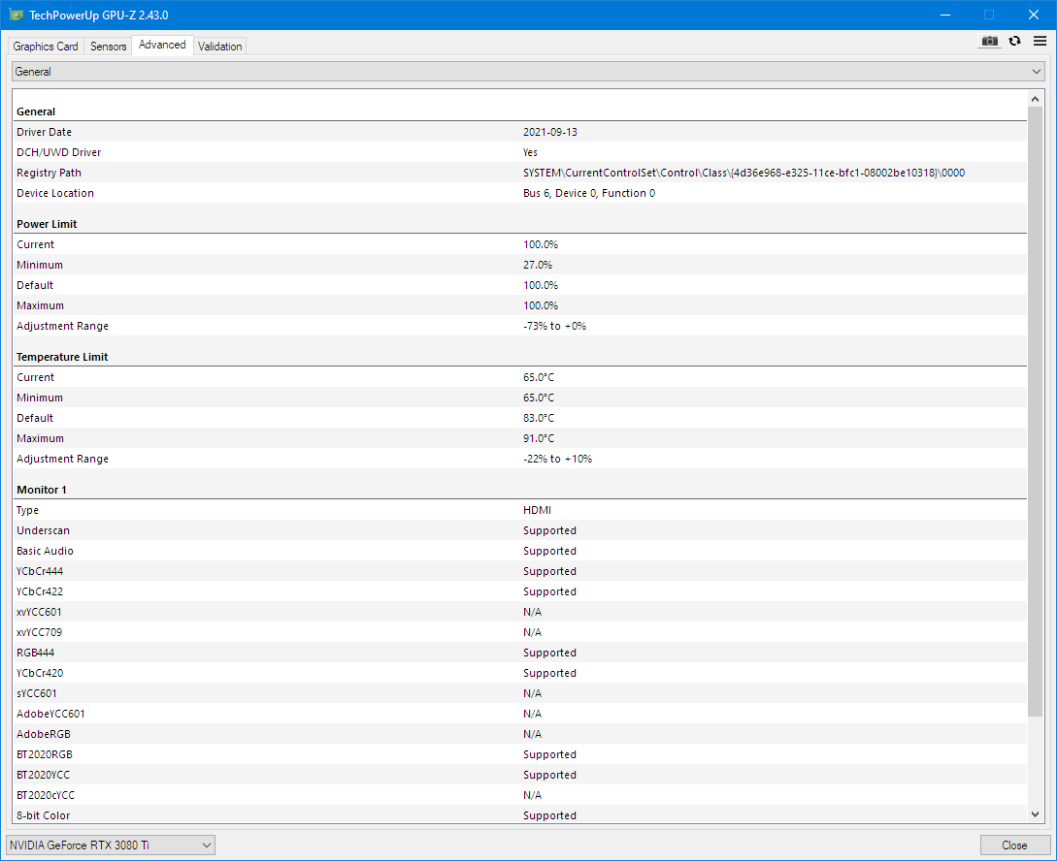Select the Monitor Type value HDMI
Image resolution: width=1057 pixels, height=861 pixels.
(x=538, y=510)
